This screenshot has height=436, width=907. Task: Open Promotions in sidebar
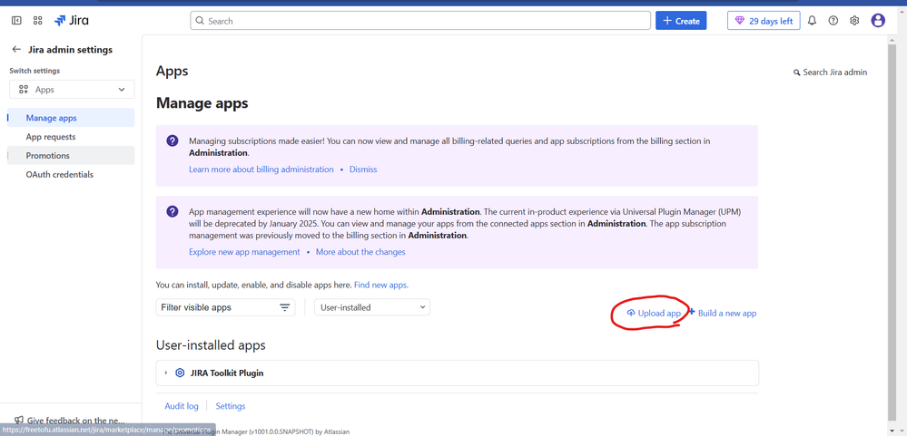(x=71, y=155)
